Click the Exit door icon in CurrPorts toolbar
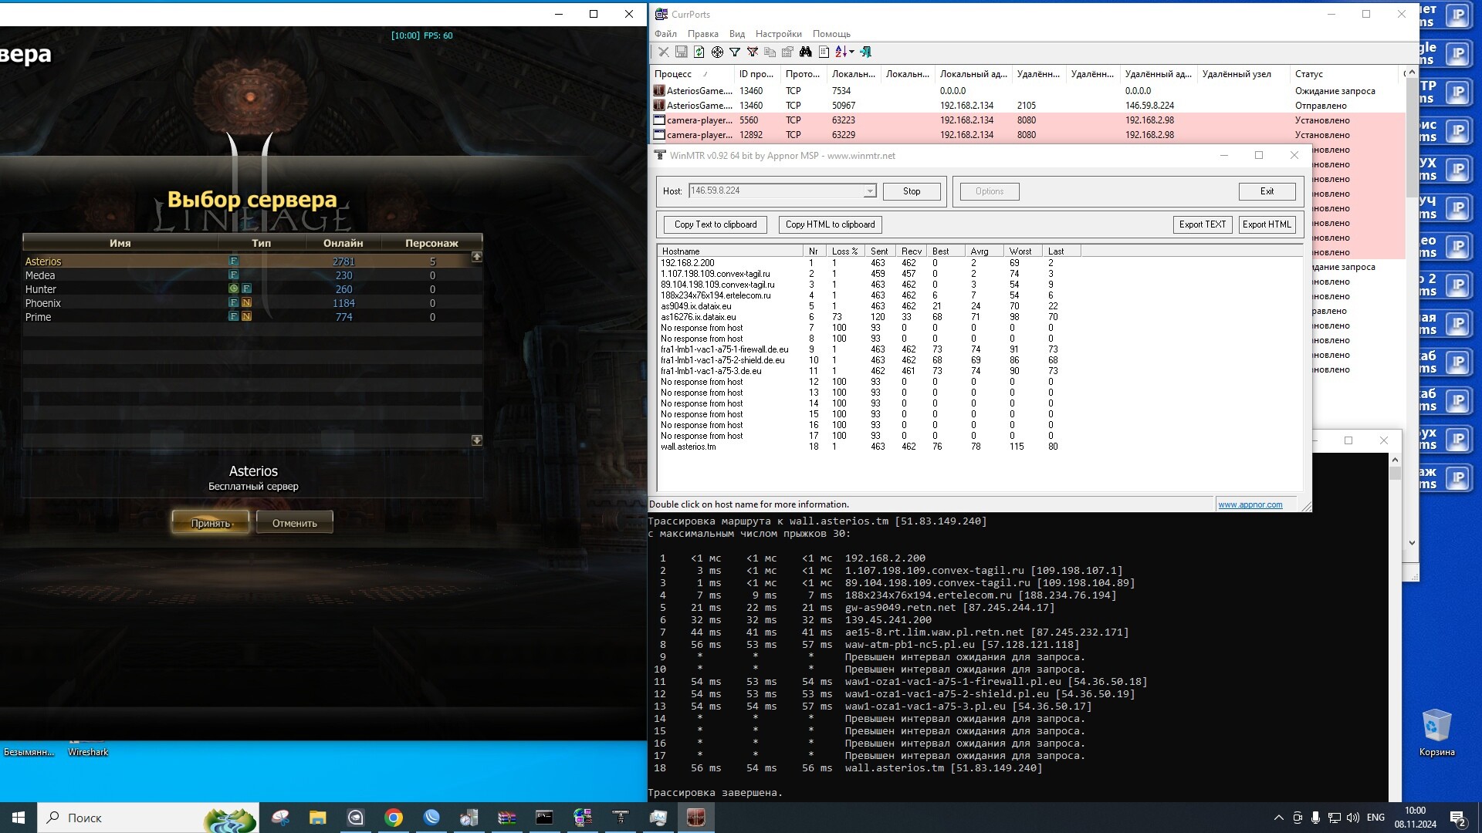Screen dimensions: 1482x833 [x=866, y=52]
